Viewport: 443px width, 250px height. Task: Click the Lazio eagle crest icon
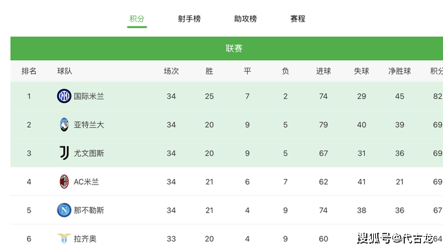(x=64, y=238)
